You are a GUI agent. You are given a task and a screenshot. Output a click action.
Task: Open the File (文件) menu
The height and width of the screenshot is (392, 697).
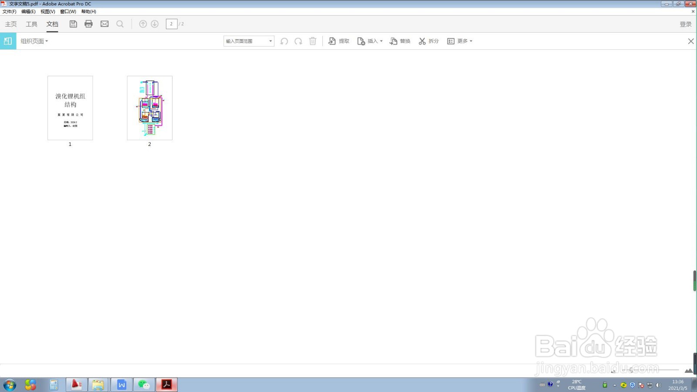click(x=9, y=11)
